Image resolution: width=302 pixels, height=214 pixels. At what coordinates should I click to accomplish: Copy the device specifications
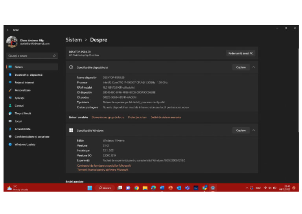[241, 67]
